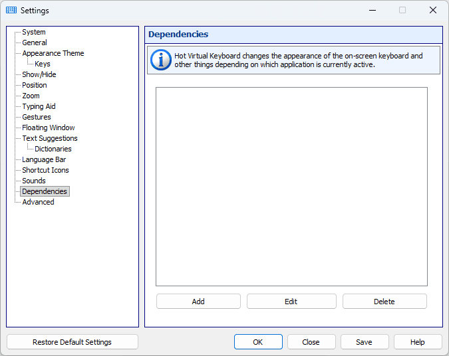This screenshot has width=449, height=356.
Task: Open Typing Aid settings
Action: (x=39, y=106)
